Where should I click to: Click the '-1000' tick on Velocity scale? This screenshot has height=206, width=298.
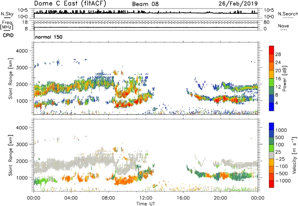click(283, 181)
